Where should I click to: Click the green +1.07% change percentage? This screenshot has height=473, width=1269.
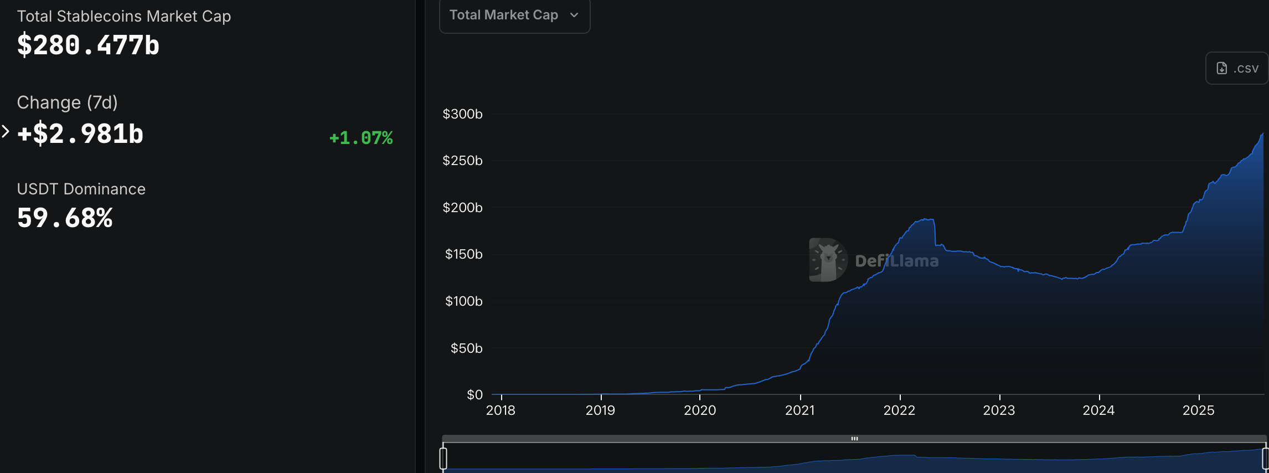pyautogui.click(x=361, y=138)
